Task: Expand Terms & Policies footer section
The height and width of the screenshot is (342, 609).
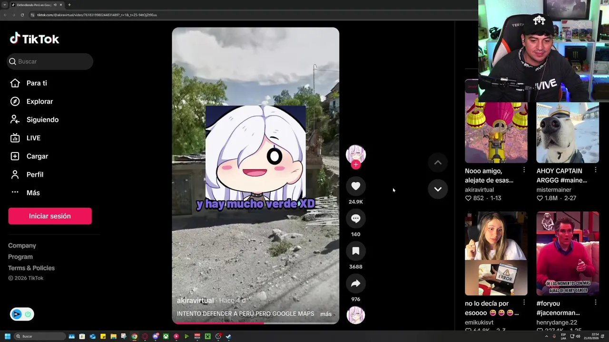Action: click(x=31, y=268)
